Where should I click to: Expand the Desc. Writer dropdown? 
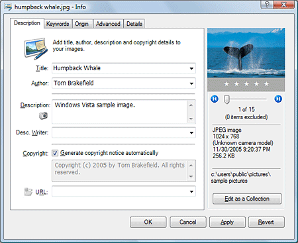[191, 132]
